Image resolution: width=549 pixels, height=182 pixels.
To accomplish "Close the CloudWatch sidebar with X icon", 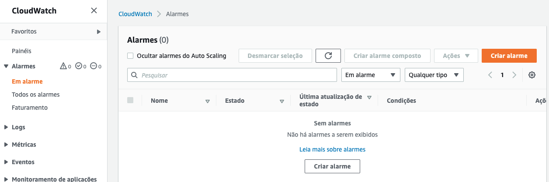I will tap(94, 11).
